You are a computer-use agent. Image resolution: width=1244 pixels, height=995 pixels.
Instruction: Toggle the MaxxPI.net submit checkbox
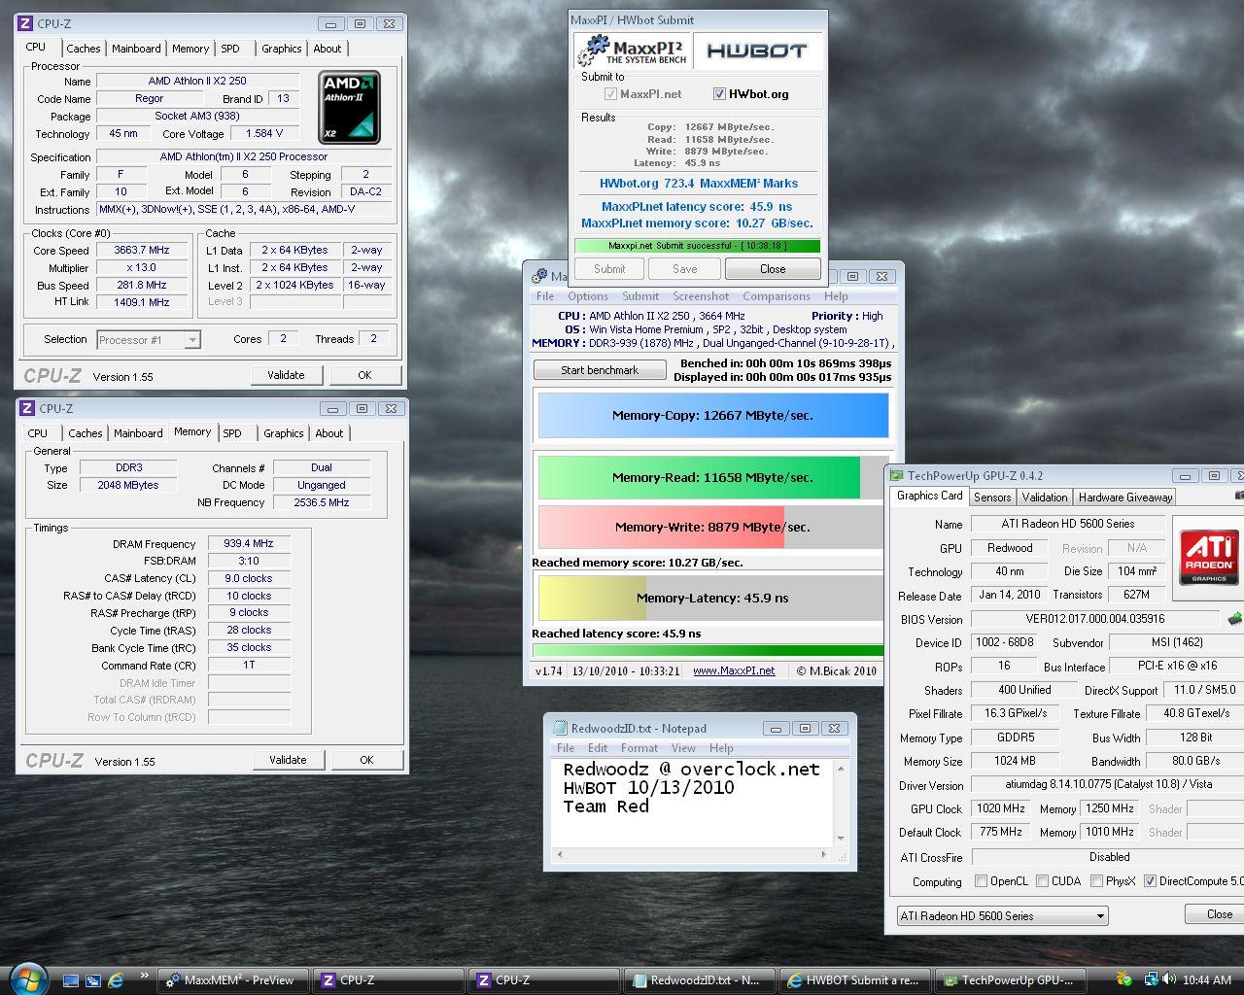610,94
